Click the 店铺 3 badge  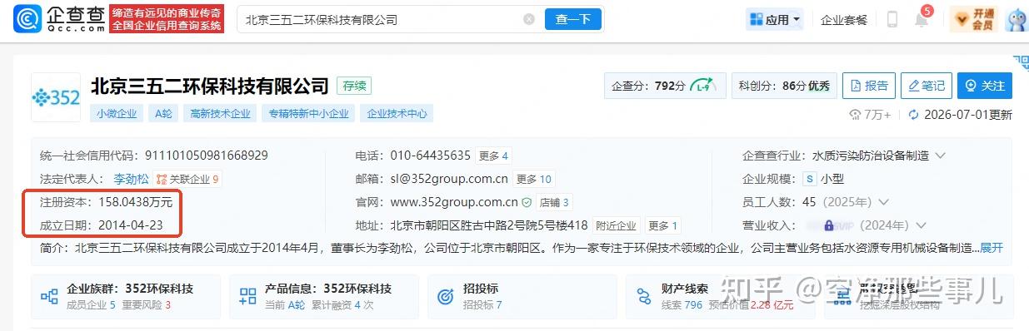point(554,202)
